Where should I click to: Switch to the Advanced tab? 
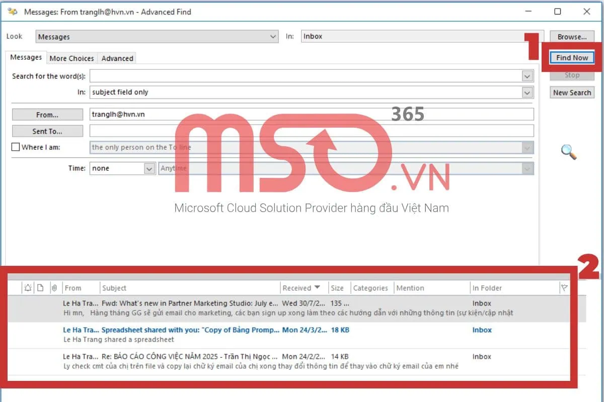coord(117,58)
